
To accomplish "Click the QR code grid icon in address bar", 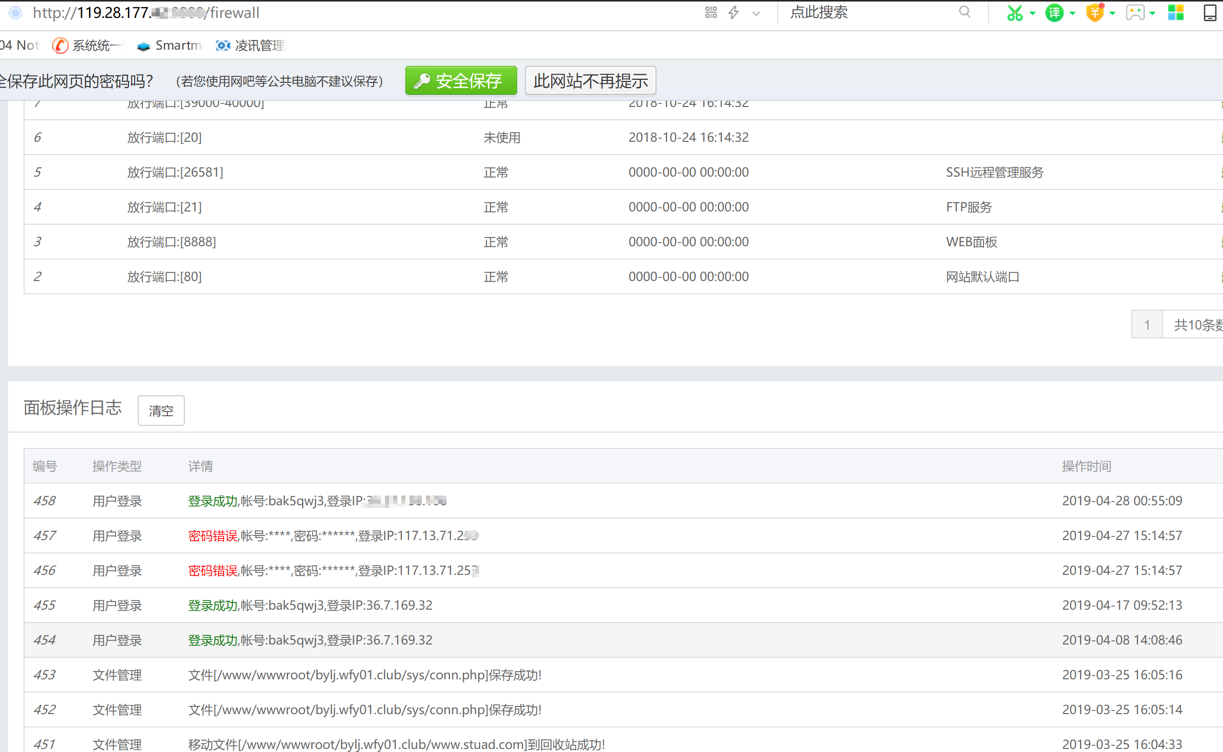I will tap(711, 13).
